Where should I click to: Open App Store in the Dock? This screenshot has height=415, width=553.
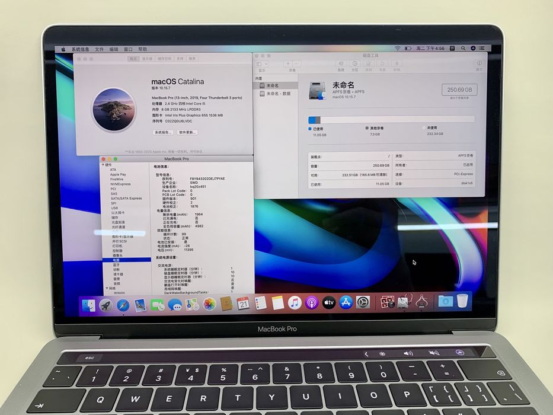pos(346,302)
